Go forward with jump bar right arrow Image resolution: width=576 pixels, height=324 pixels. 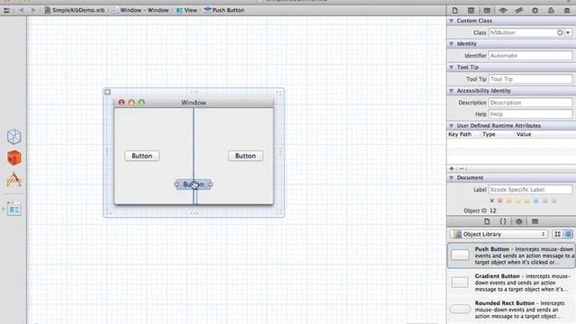(x=33, y=10)
